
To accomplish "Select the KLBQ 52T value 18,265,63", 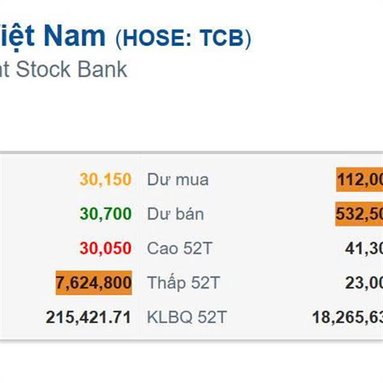I will click(347, 317).
